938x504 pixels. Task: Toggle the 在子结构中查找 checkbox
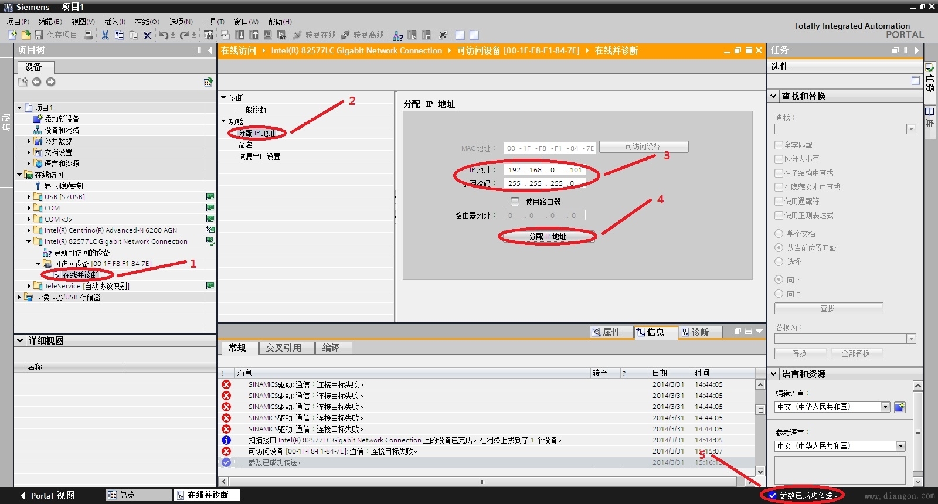tap(779, 173)
